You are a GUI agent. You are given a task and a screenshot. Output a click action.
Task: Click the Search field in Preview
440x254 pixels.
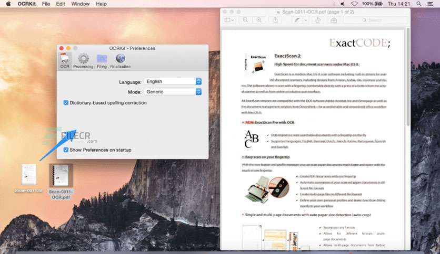click(x=375, y=20)
